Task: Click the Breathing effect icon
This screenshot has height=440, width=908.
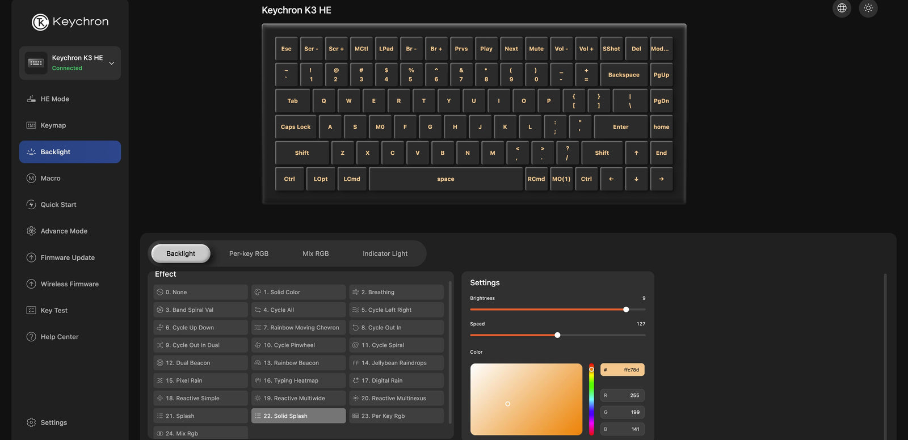Action: click(x=355, y=292)
